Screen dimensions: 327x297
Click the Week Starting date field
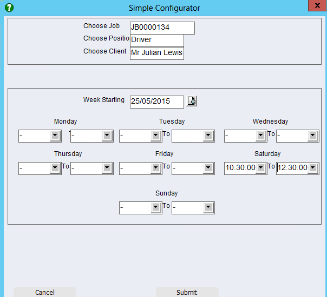[x=156, y=102]
